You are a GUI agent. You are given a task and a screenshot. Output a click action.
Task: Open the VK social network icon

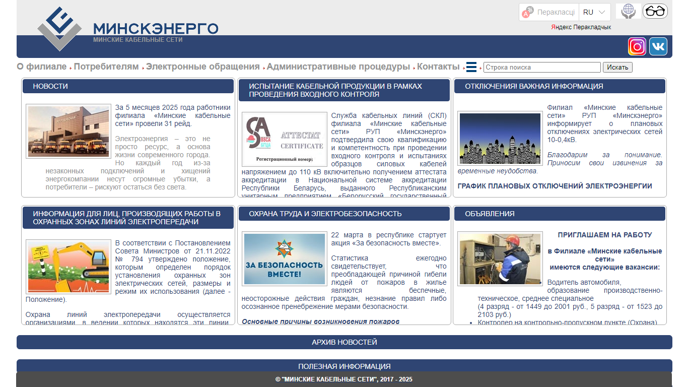658,46
